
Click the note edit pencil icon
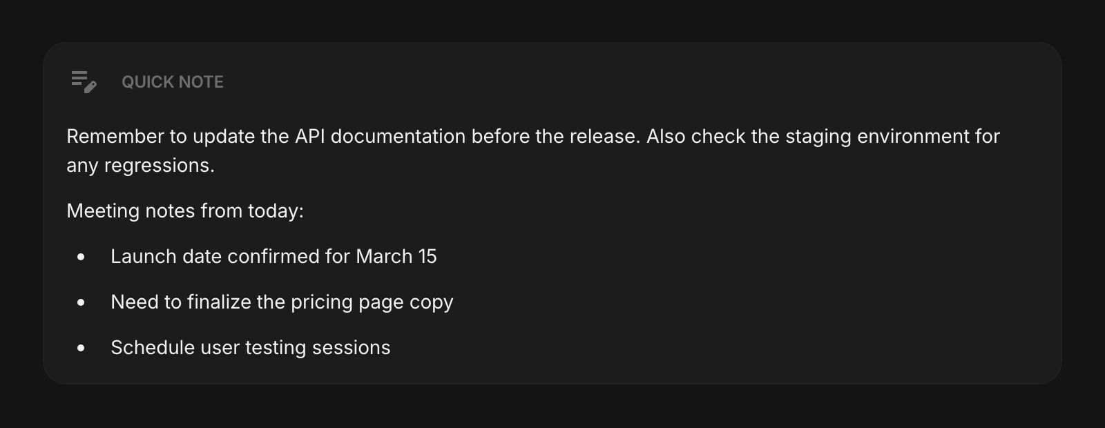[x=84, y=81]
